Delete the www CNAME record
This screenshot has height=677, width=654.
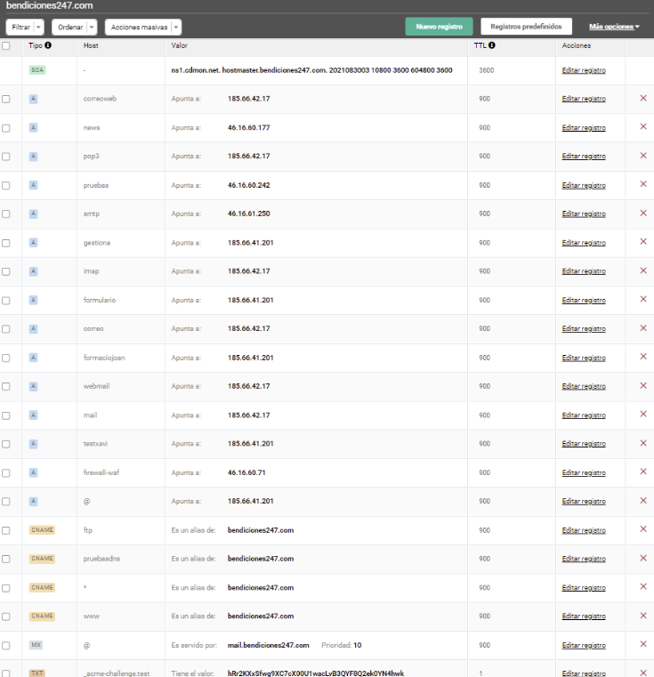tap(643, 616)
